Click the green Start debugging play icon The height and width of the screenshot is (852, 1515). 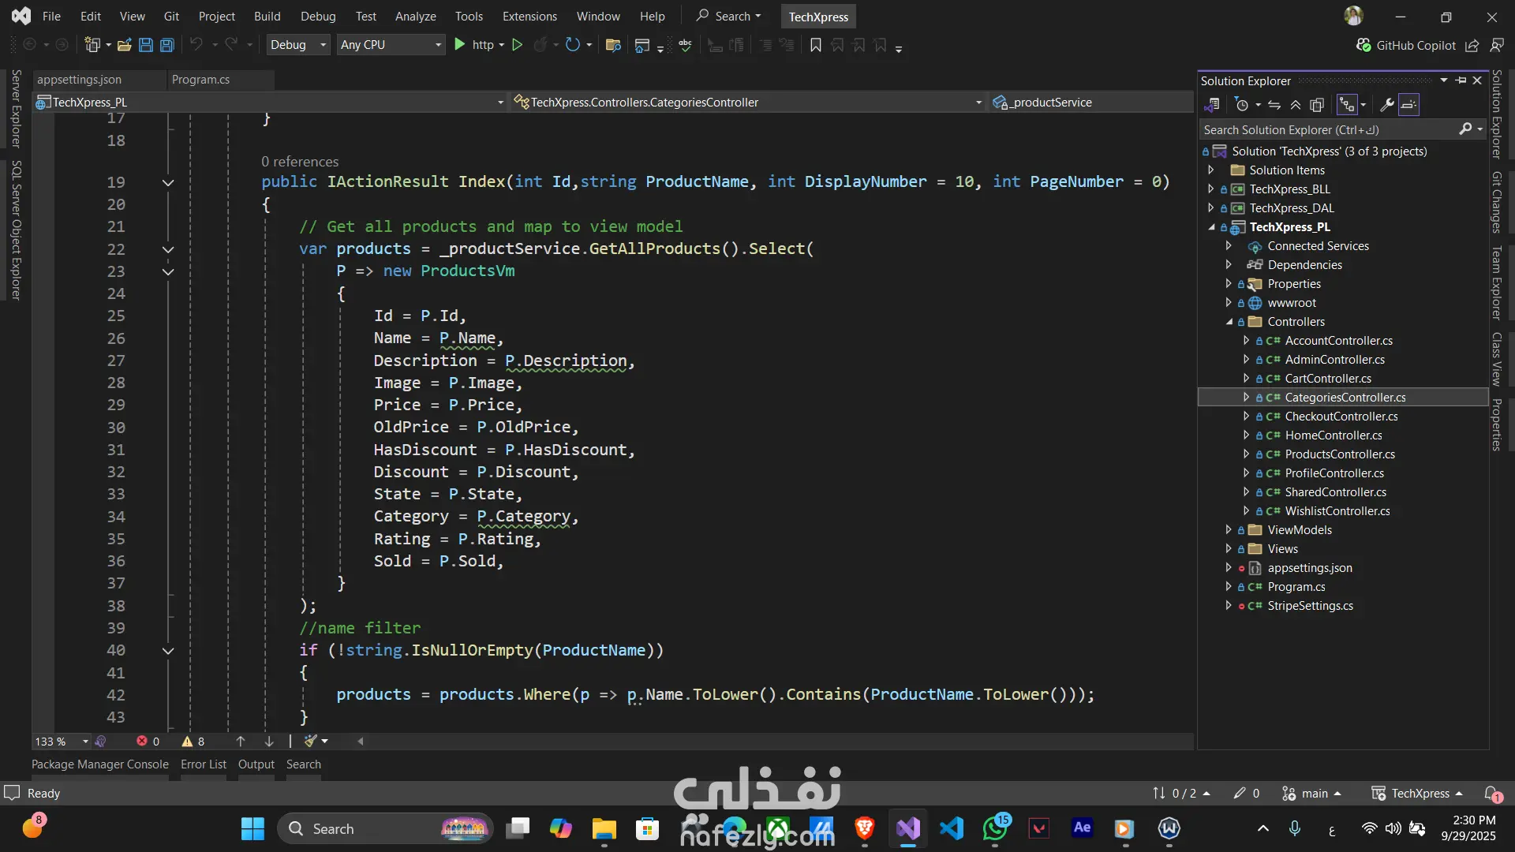460,45
